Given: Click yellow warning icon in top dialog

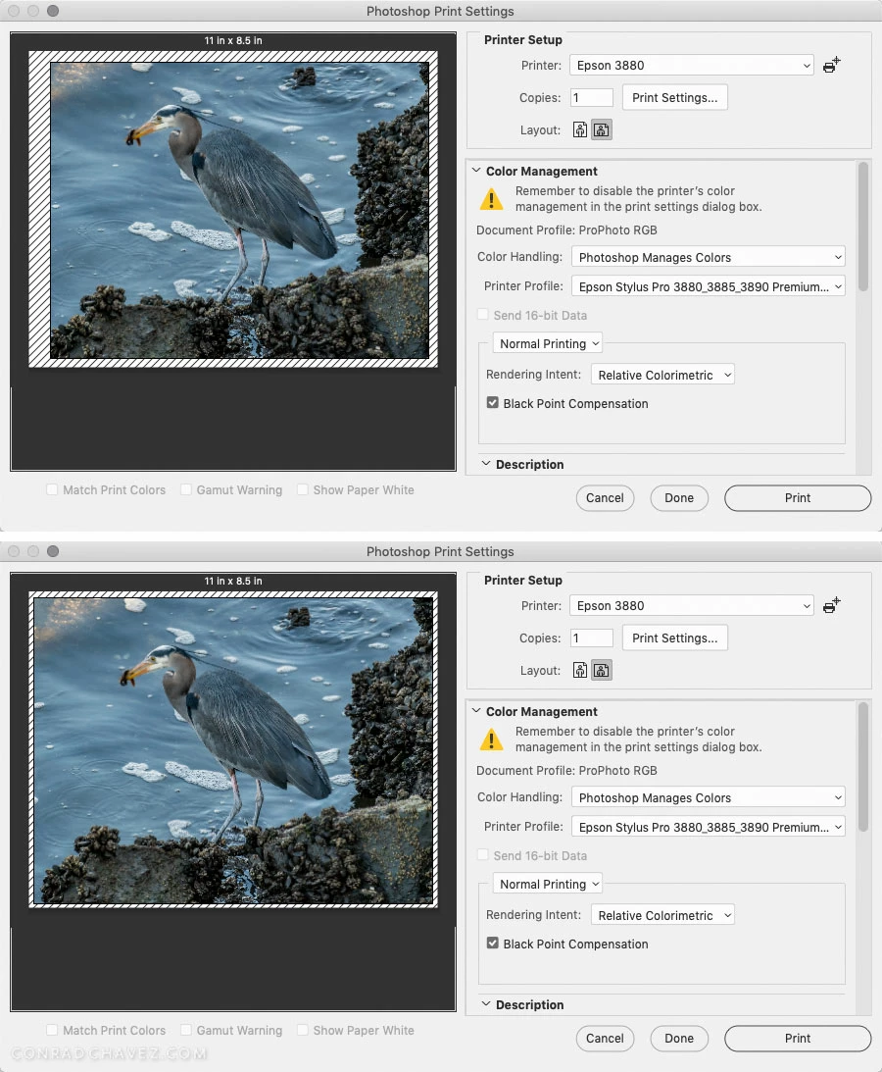Looking at the screenshot, I should [x=491, y=199].
